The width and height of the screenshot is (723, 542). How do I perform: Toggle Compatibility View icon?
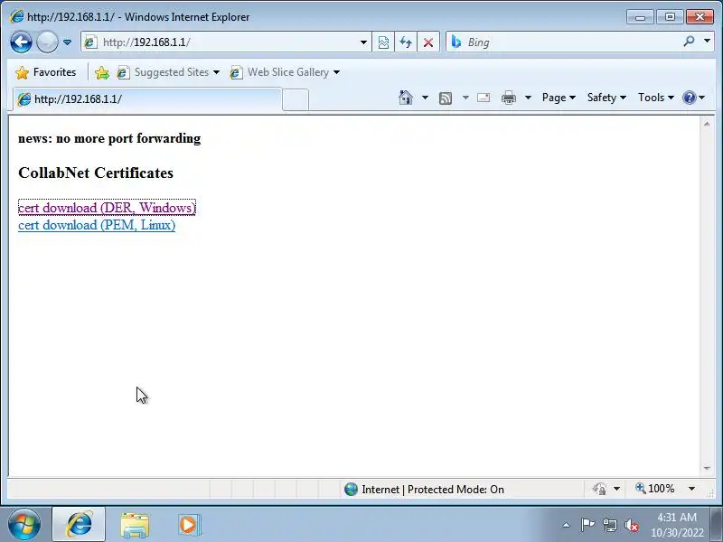point(383,42)
